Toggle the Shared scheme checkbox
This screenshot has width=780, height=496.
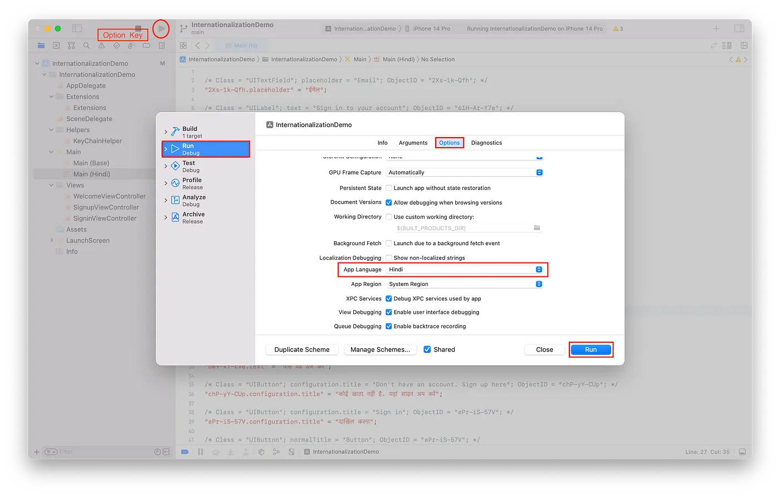(427, 349)
